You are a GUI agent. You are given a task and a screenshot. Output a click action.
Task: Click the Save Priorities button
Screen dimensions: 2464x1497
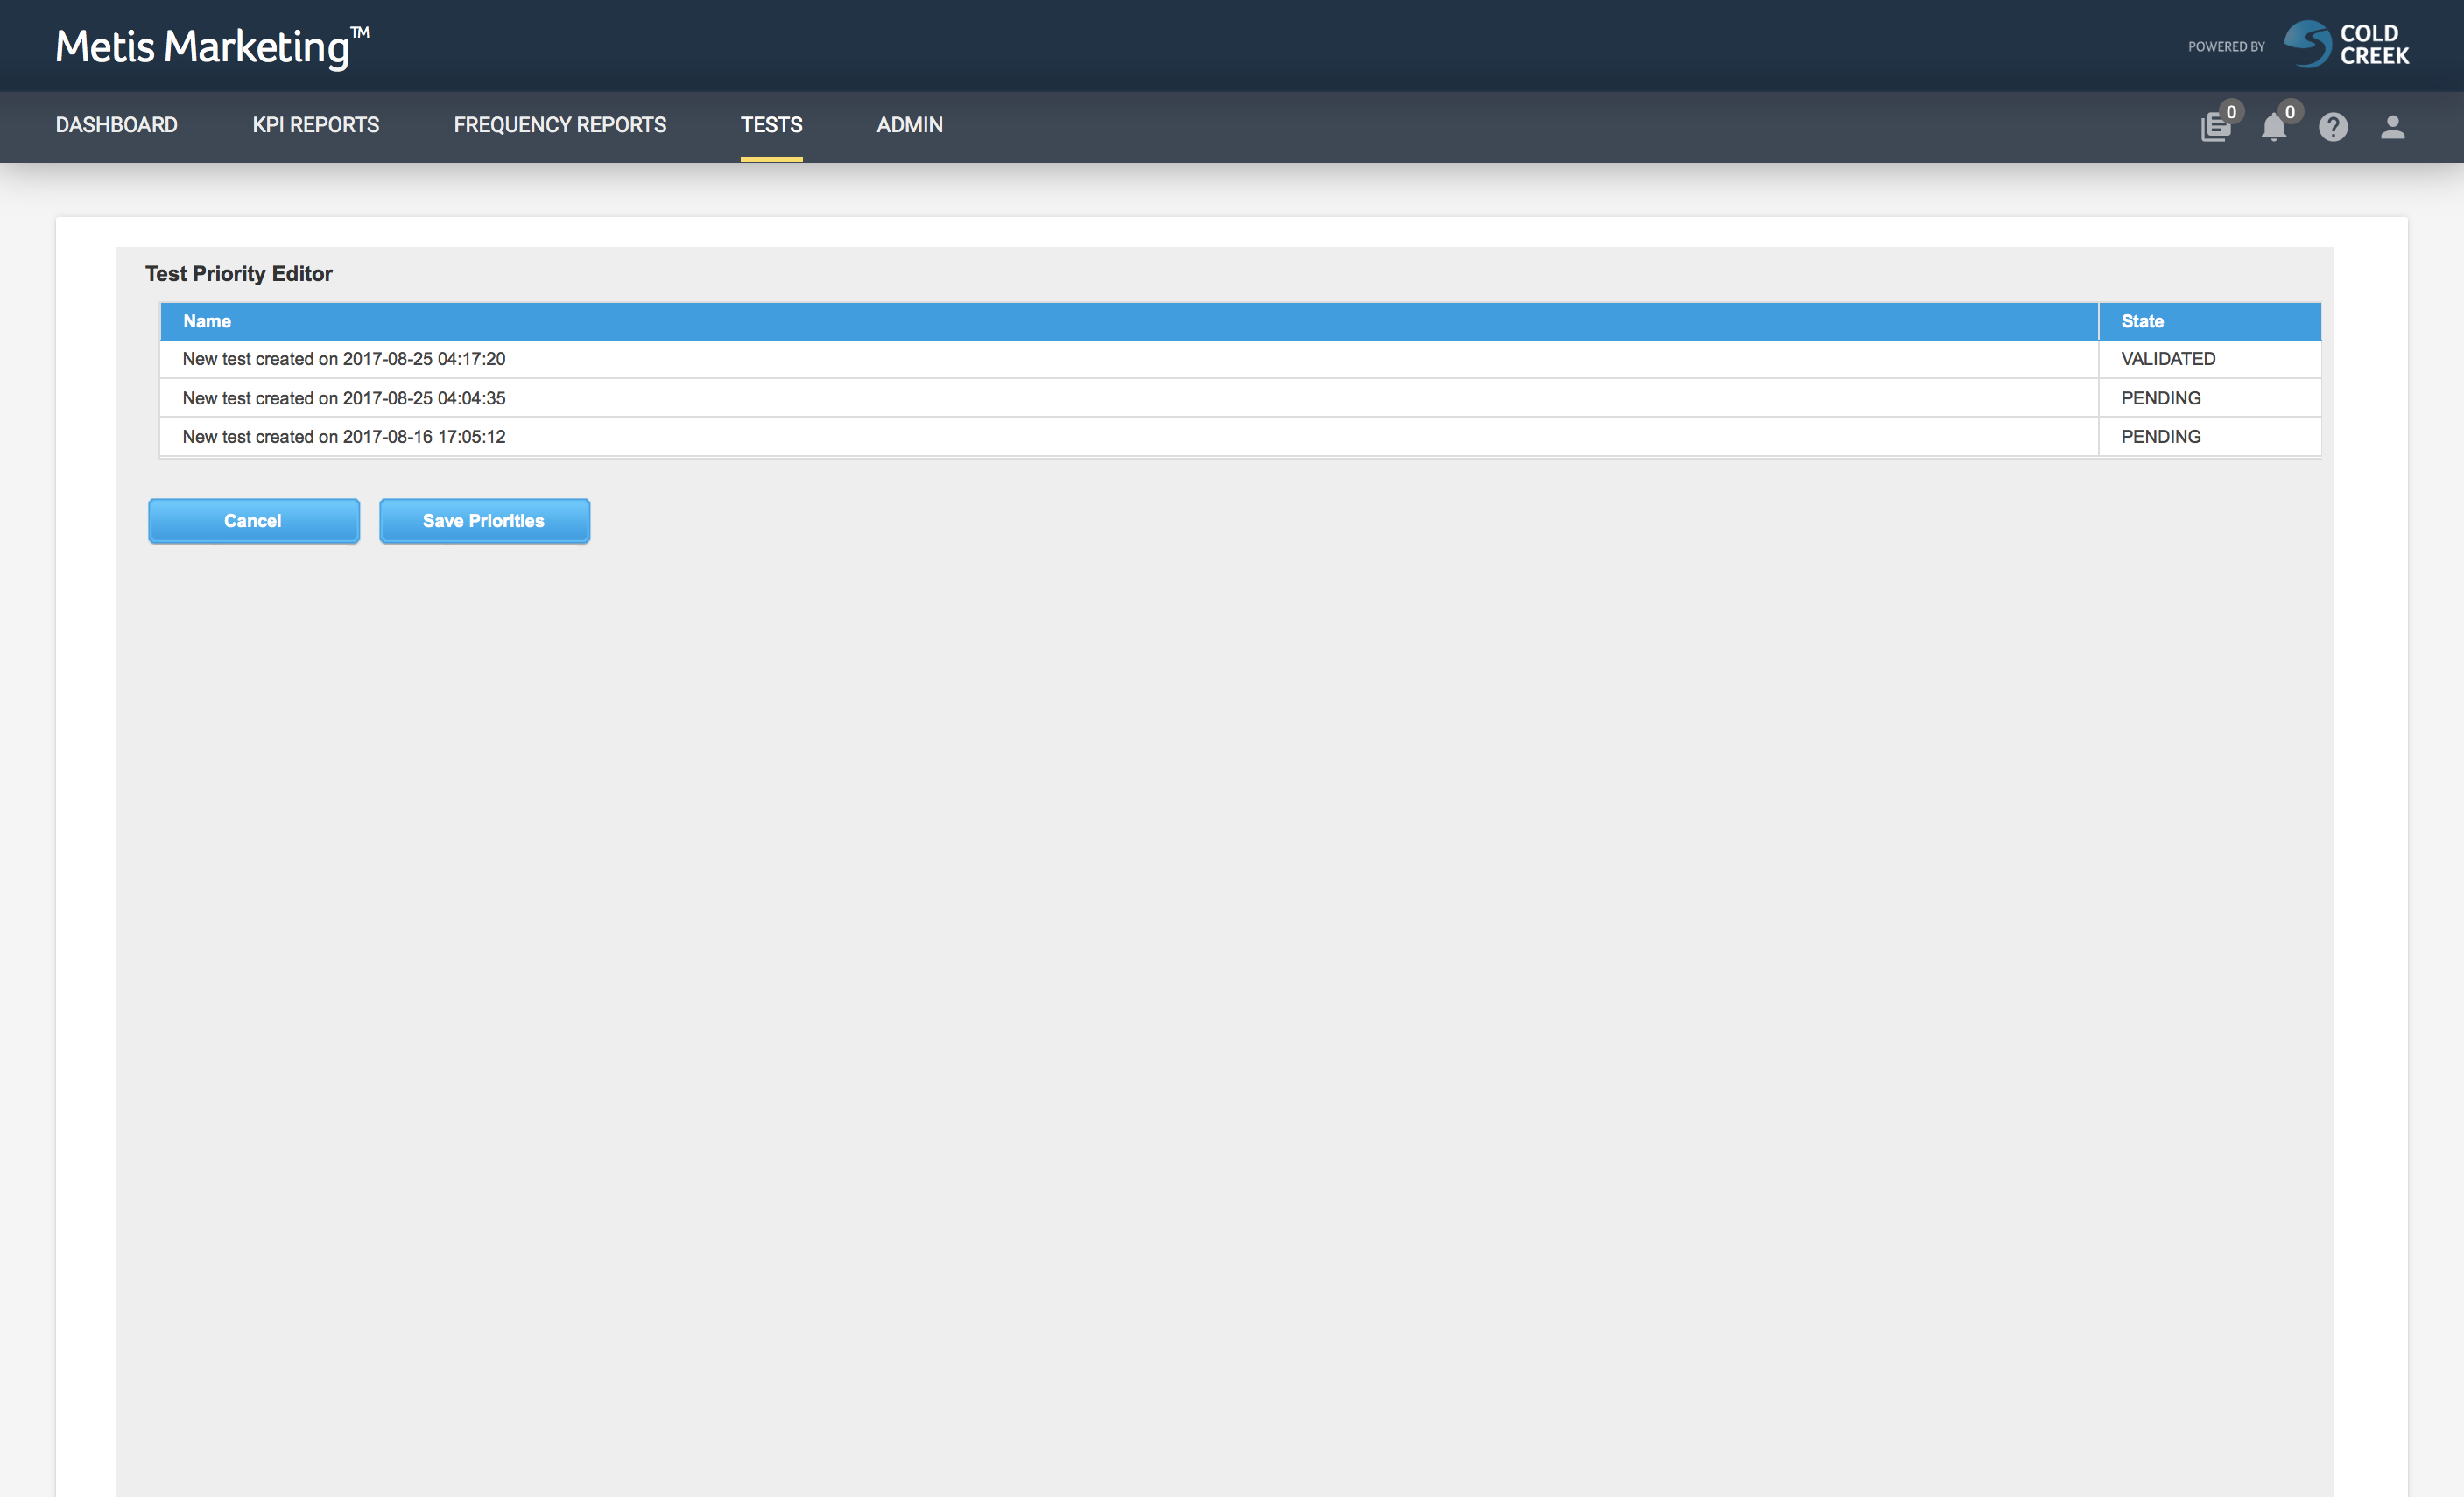coord(484,521)
